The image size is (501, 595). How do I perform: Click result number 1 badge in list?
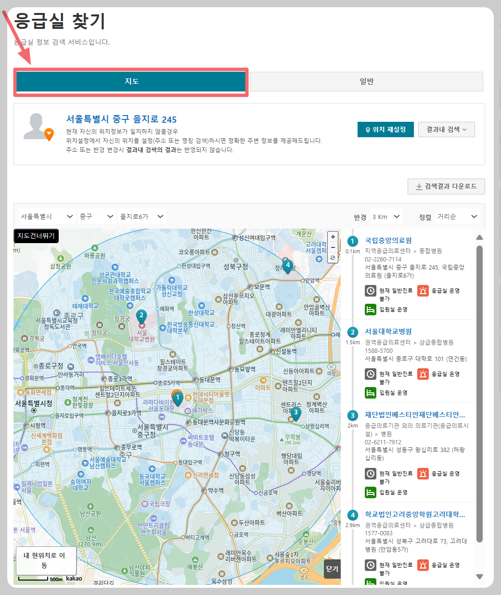tap(353, 241)
